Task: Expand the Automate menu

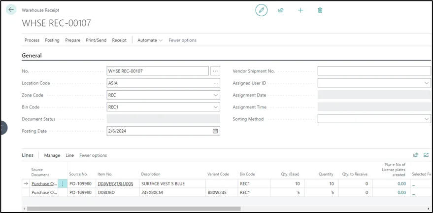Action: pyautogui.click(x=150, y=40)
